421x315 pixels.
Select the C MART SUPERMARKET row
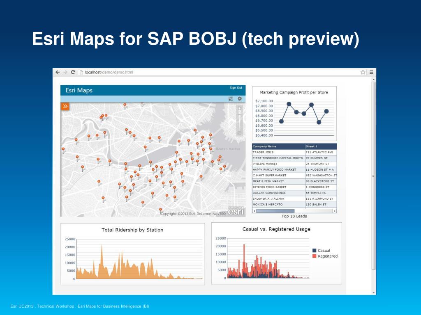tap(294, 176)
